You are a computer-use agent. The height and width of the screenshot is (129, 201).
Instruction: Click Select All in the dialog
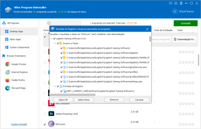63,100
